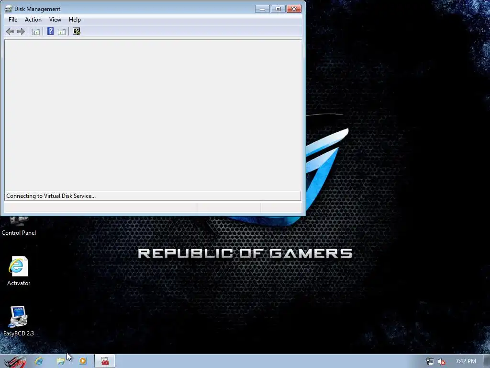Open the File menu
The height and width of the screenshot is (368, 490).
pyautogui.click(x=13, y=19)
